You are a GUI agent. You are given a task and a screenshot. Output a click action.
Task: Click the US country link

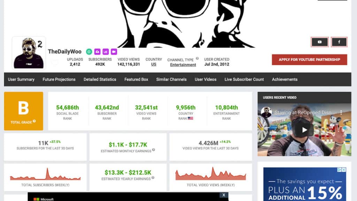pos(154,65)
